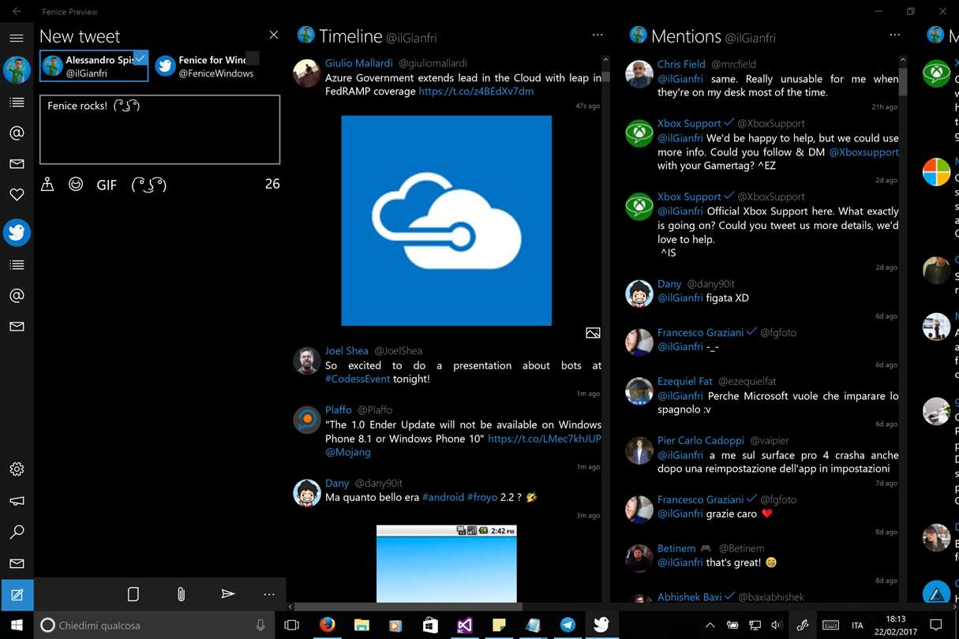Image resolution: width=959 pixels, height=639 pixels.
Task: Send the tweet with arrow icon
Action: (228, 594)
